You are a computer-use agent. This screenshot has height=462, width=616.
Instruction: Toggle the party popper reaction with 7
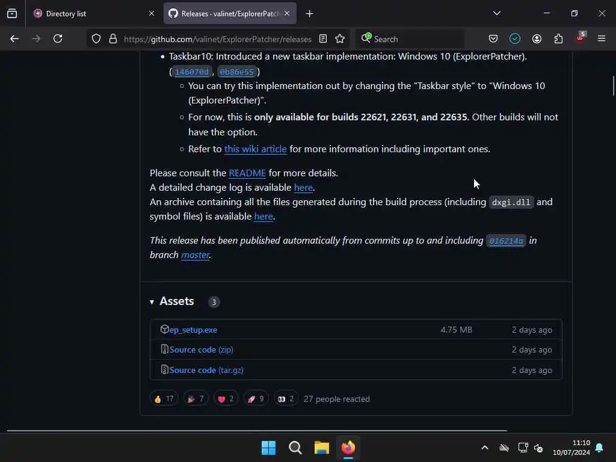tap(196, 399)
